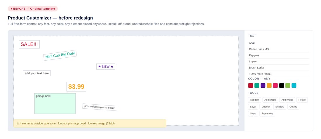This screenshot has width=321, height=139.
Task: Choose the Arial font
Action: [278, 43]
